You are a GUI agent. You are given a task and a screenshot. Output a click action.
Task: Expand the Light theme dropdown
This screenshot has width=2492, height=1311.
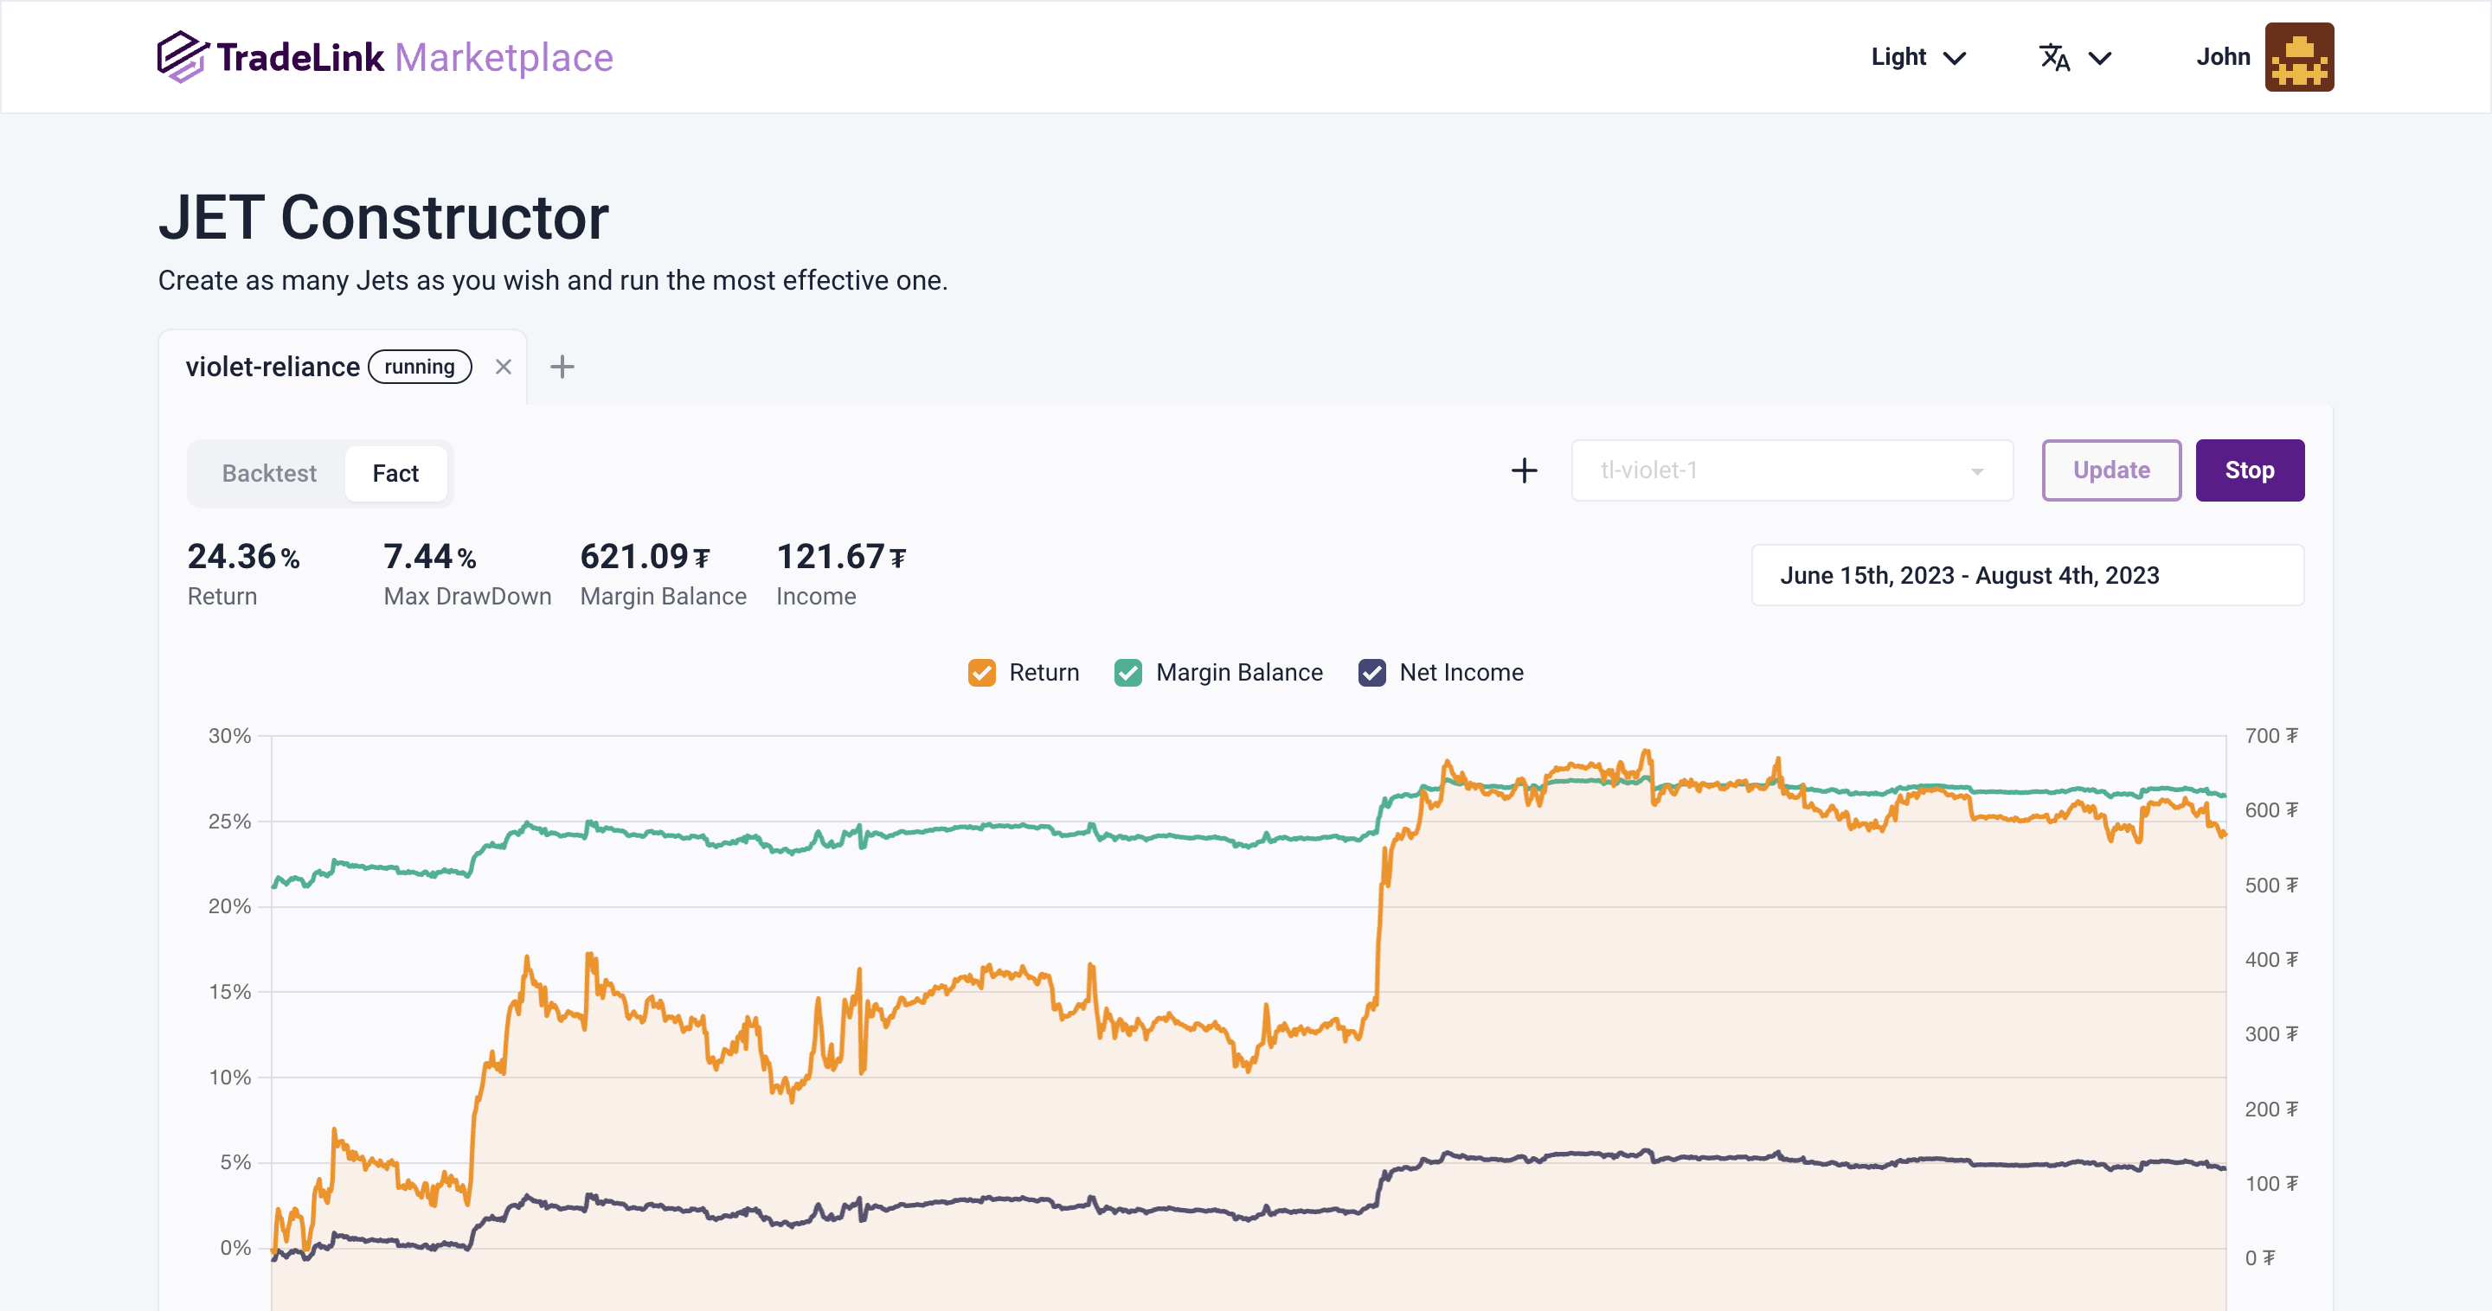1917,57
